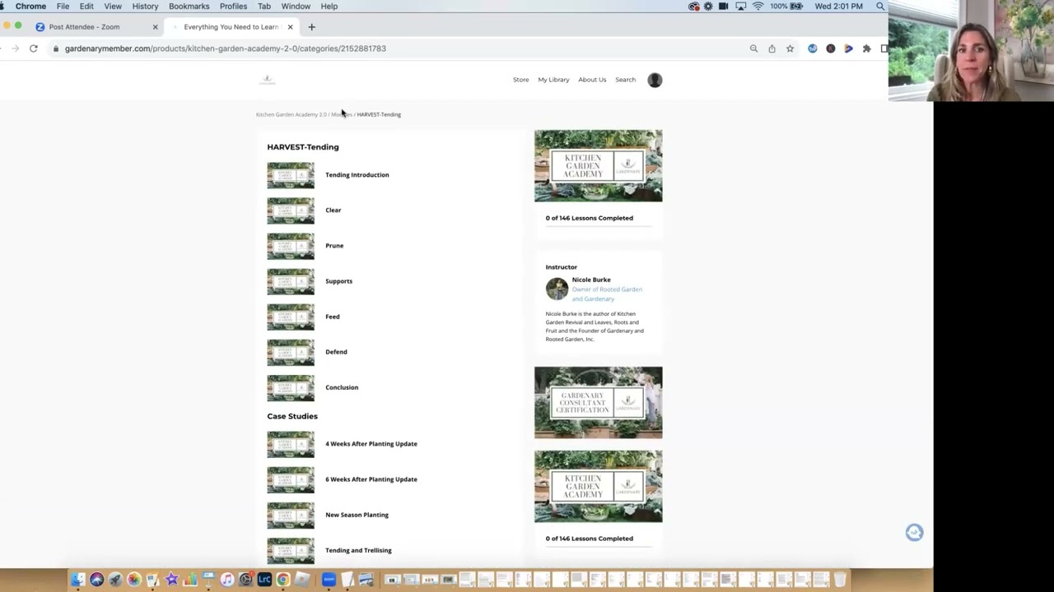
Task: Click the Wi-Fi icon in menu bar
Action: point(758,6)
